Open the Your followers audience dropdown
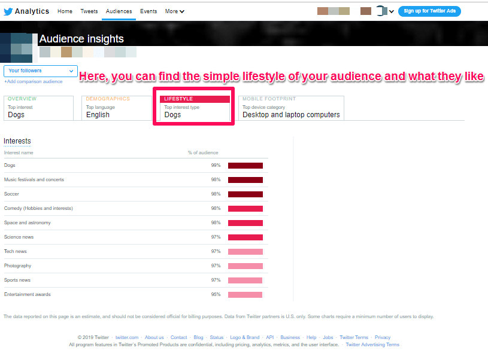The image size is (488, 351). pos(41,71)
